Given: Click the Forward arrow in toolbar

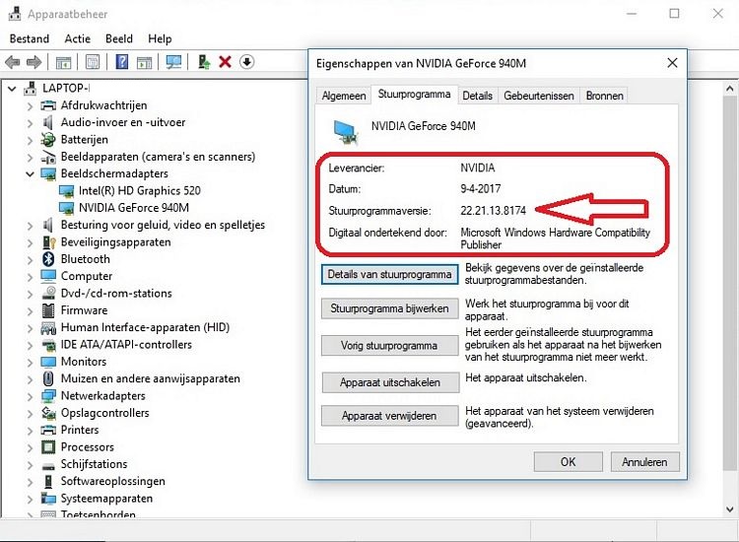Looking at the screenshot, I should point(34,62).
